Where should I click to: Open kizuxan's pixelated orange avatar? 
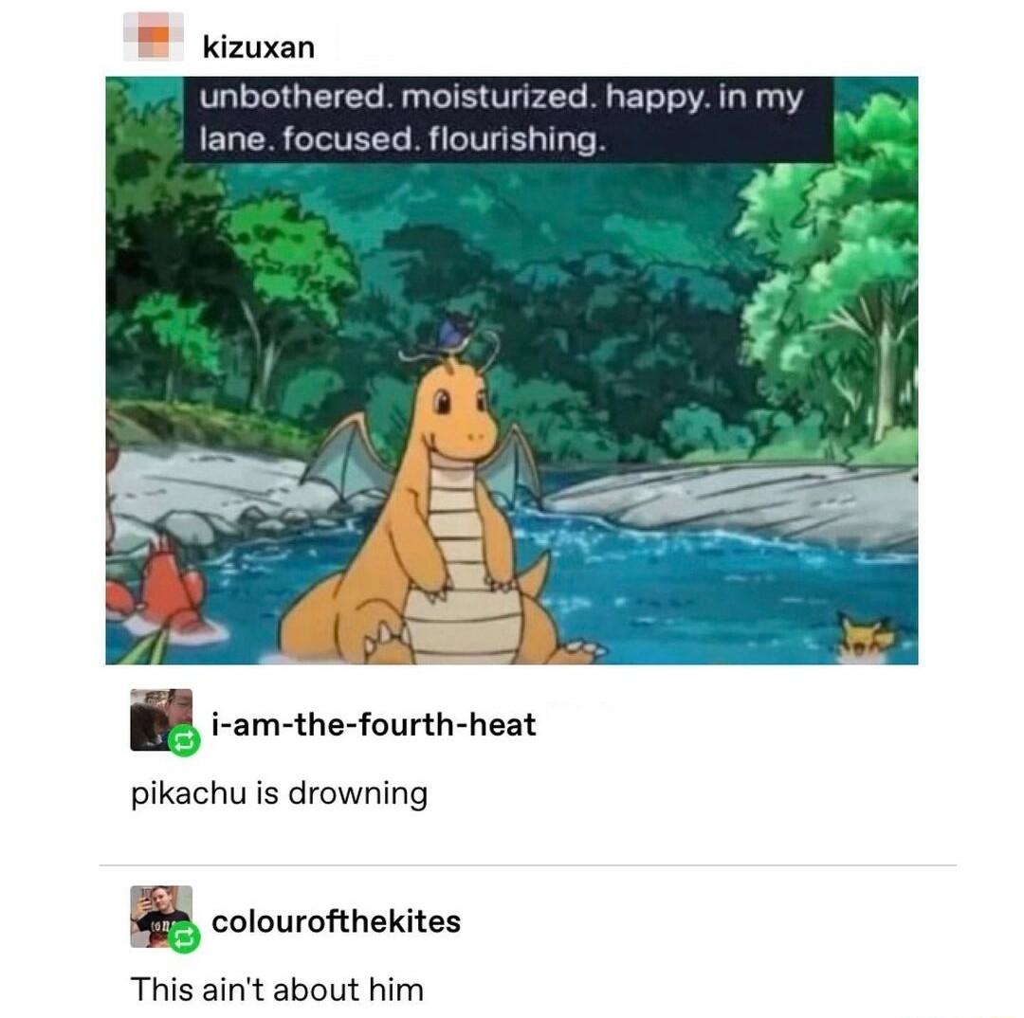[x=154, y=37]
